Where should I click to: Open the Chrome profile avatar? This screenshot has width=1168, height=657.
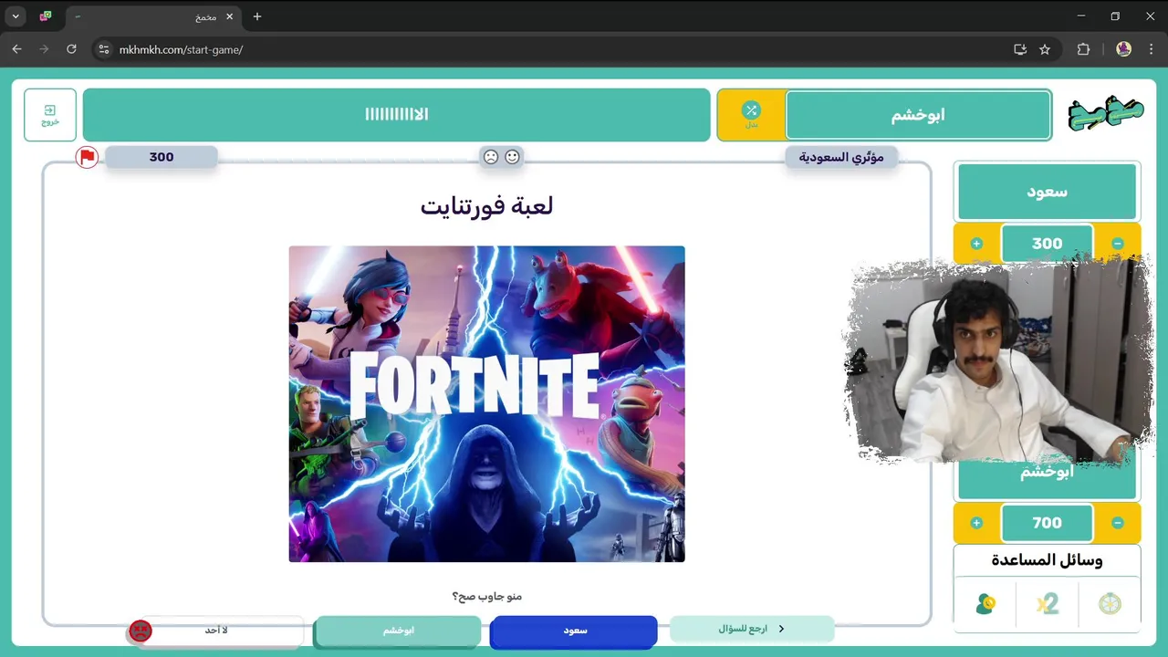pyautogui.click(x=1124, y=49)
